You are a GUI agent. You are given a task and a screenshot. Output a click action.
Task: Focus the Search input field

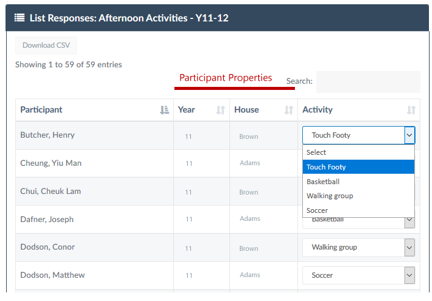pyautogui.click(x=368, y=82)
